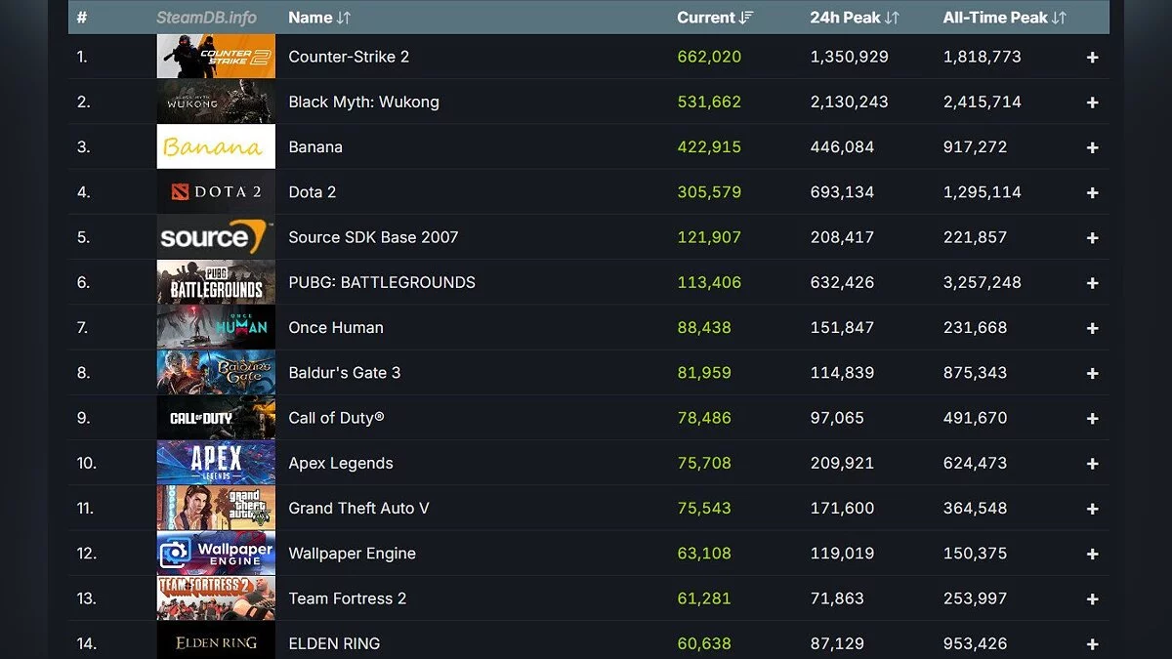Expand the Counter-Strike 2 row plus icon

point(1092,58)
